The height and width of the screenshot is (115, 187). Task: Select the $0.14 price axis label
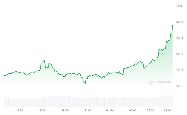point(180,54)
